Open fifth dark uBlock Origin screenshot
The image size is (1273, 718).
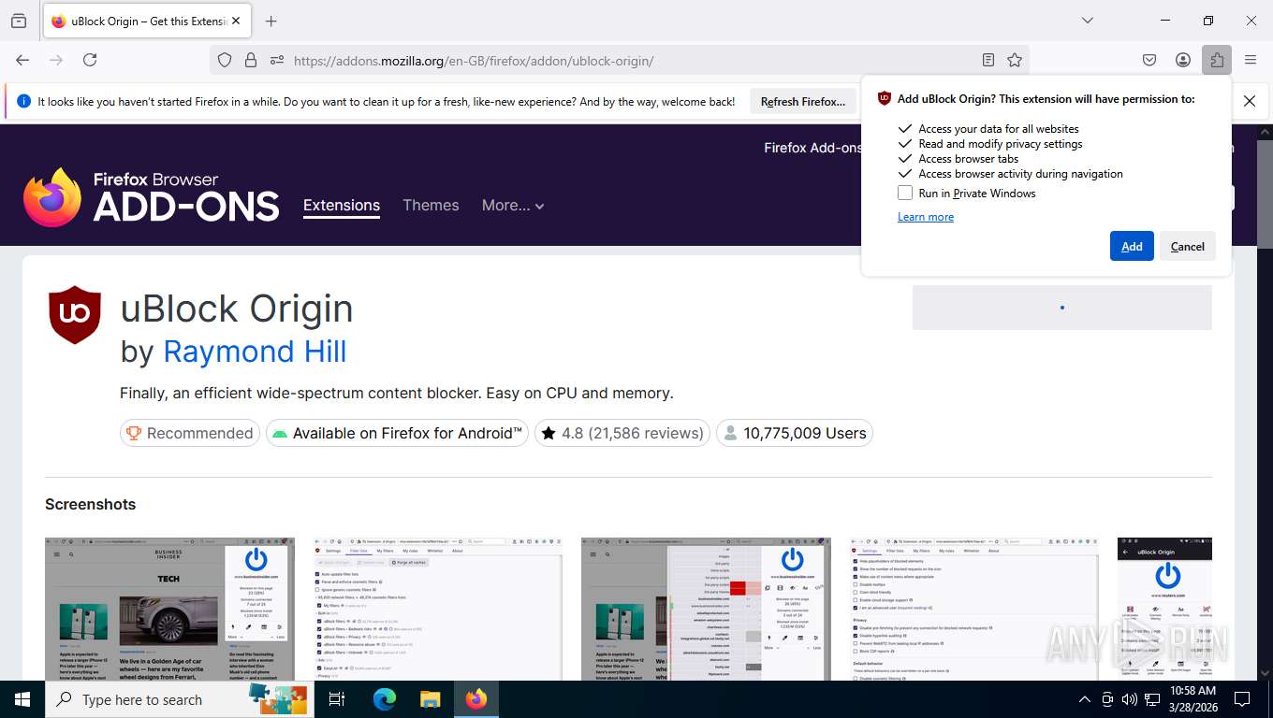click(x=1164, y=609)
